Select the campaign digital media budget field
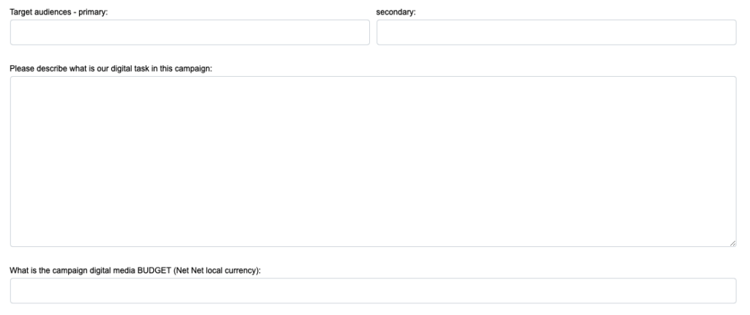The width and height of the screenshot is (750, 315). point(373,290)
